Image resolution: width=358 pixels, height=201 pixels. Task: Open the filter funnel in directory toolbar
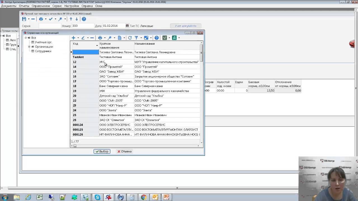[136, 38]
